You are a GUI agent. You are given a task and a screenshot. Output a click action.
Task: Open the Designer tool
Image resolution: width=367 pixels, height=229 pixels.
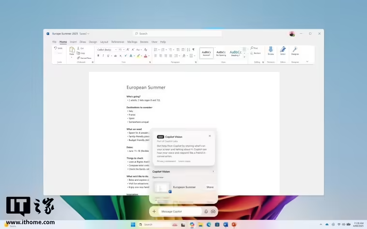[295, 51]
